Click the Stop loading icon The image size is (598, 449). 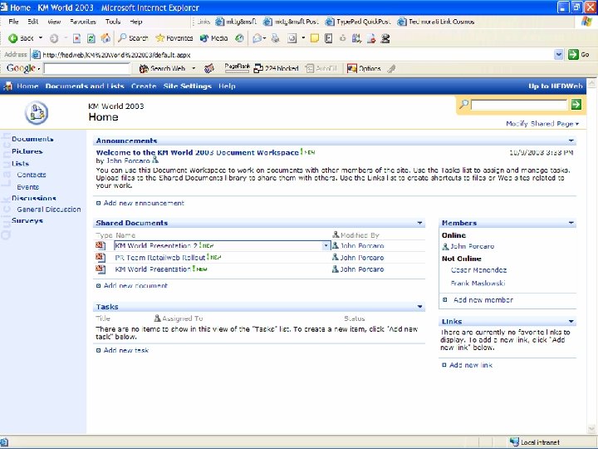76,38
